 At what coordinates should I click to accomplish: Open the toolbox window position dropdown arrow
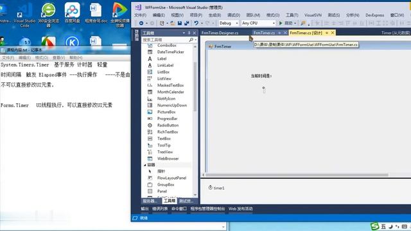point(184,33)
